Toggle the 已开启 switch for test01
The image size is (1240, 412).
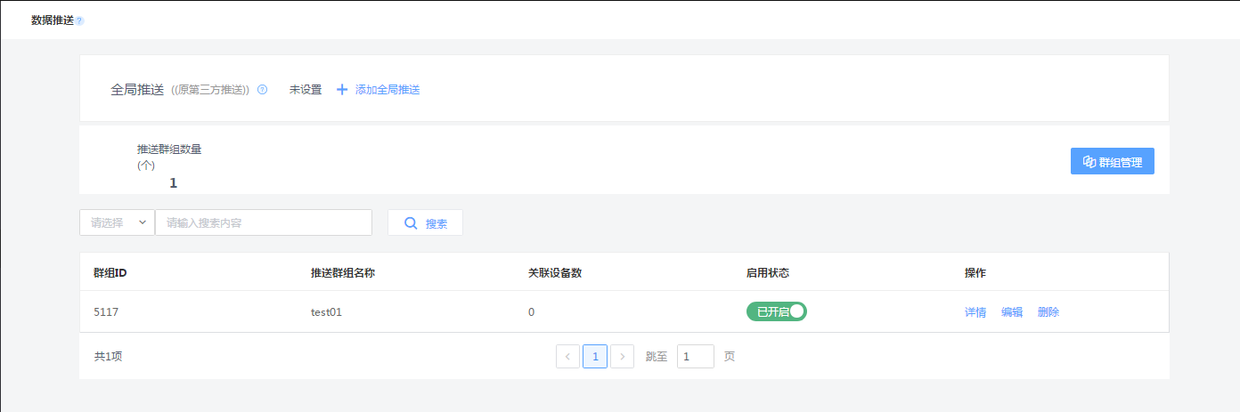[x=777, y=311]
